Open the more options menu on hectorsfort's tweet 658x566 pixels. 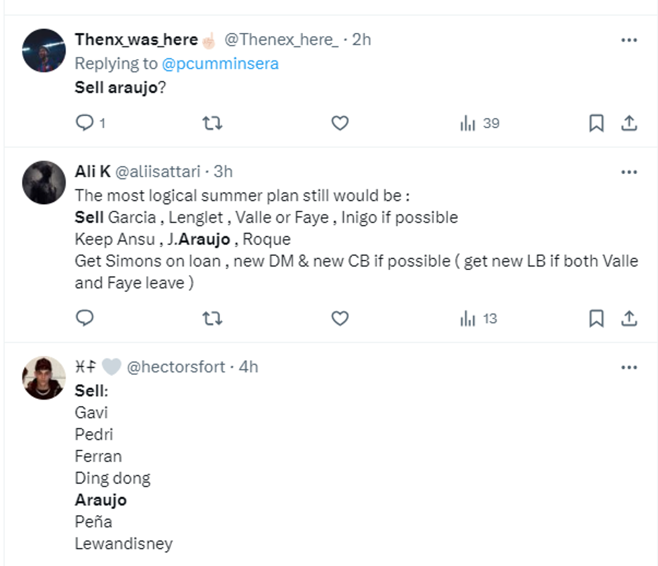click(x=630, y=367)
